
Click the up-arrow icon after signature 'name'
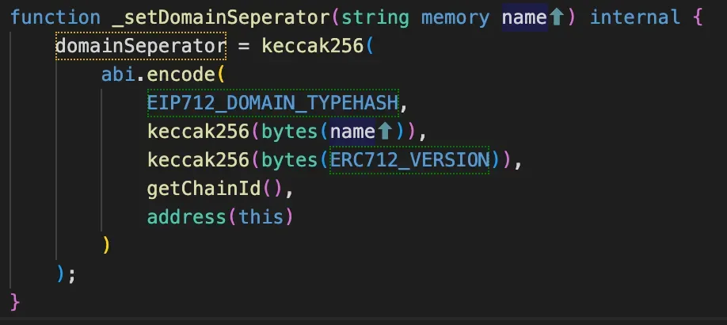tap(557, 17)
